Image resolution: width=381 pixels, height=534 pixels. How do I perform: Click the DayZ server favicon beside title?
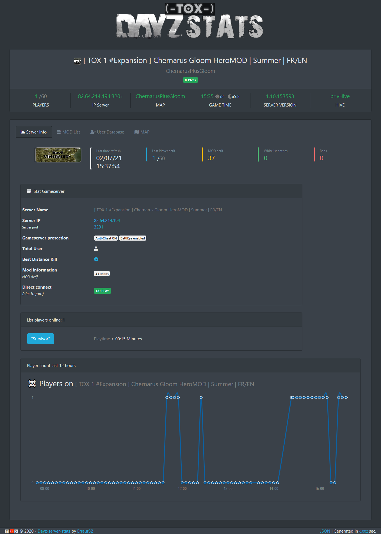tap(77, 61)
